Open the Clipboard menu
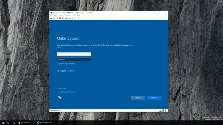 tap(68, 16)
